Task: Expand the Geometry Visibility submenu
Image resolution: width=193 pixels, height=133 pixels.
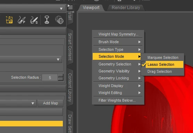Action: point(117,71)
